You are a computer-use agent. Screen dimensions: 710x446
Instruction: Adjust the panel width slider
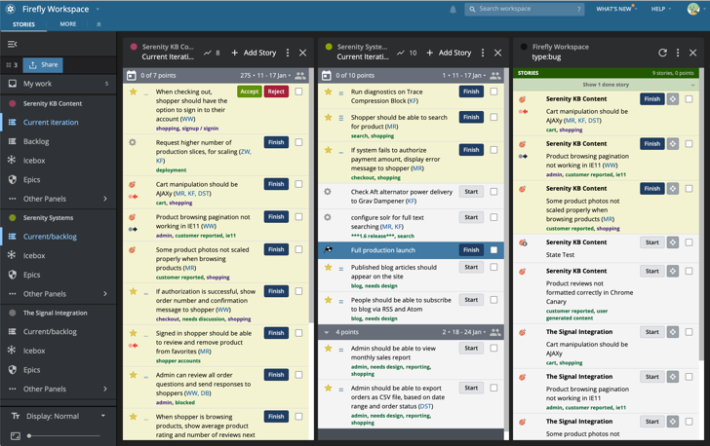tap(30, 435)
